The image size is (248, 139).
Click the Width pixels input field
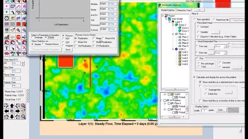204,110
